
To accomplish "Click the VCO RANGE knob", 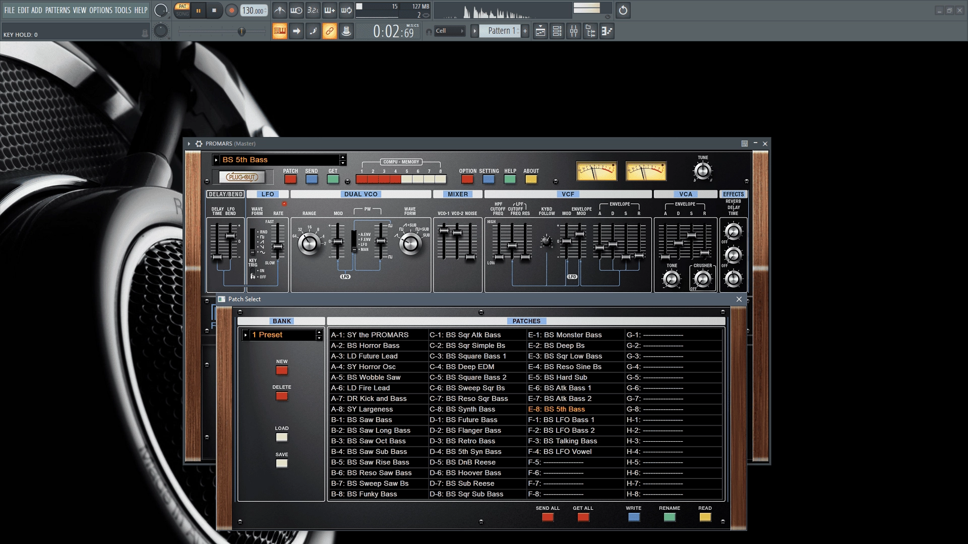I will 309,244.
